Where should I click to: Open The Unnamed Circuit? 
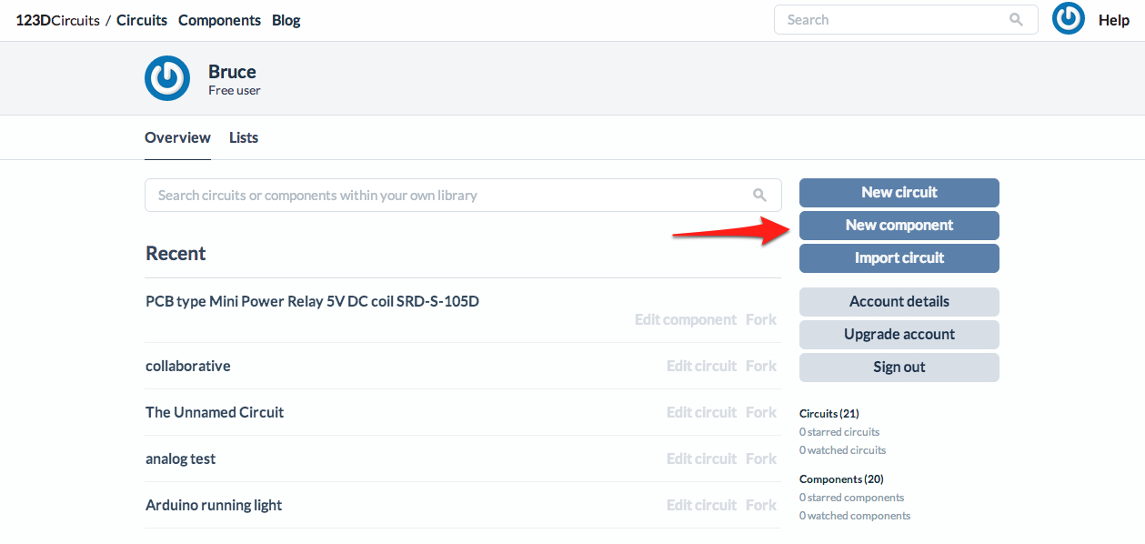point(215,412)
